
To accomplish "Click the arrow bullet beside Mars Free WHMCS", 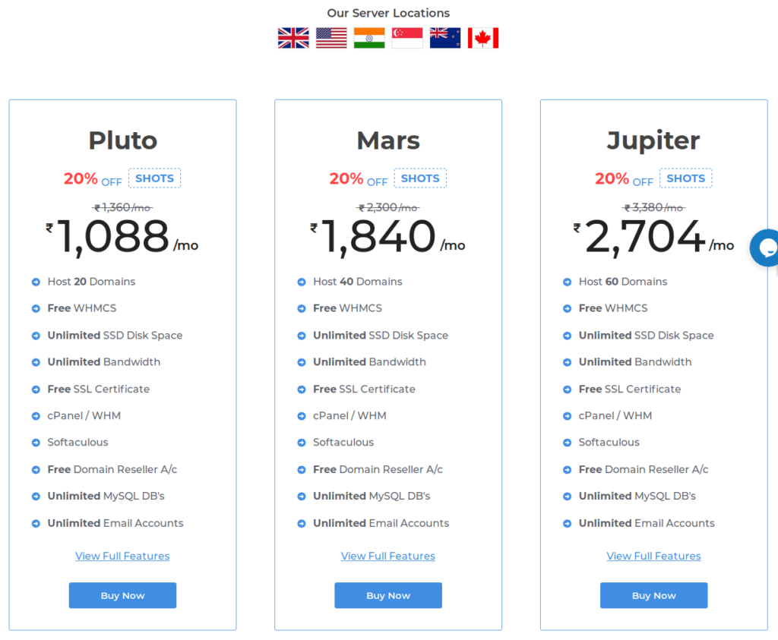I will pyautogui.click(x=302, y=309).
